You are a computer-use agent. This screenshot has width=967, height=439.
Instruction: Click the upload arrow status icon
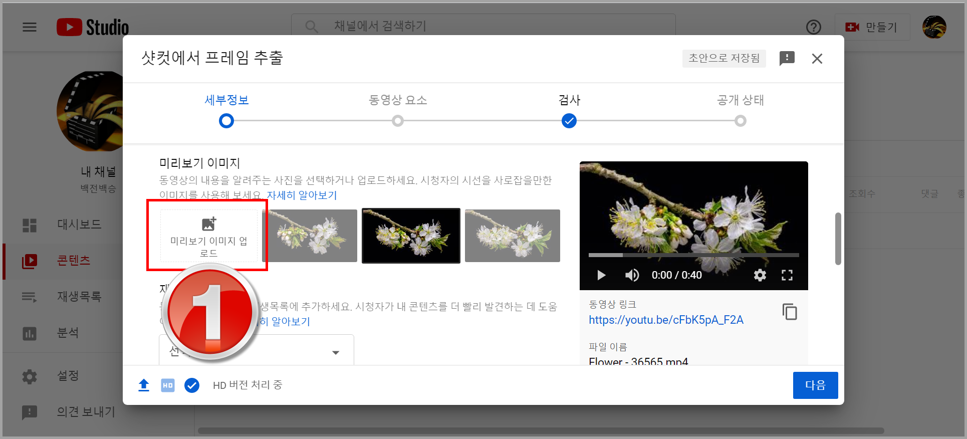coord(144,385)
